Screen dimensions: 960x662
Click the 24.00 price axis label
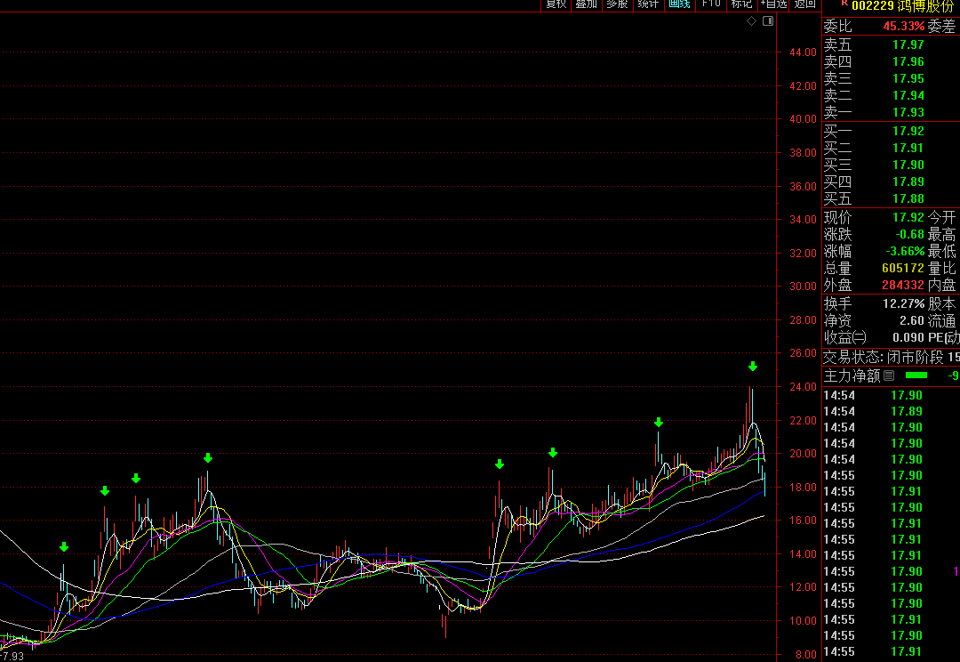(x=804, y=387)
